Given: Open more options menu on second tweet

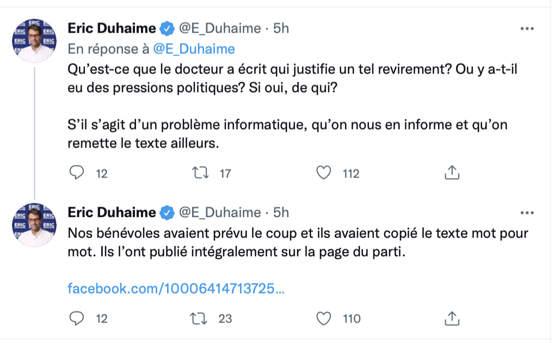Looking at the screenshot, I should tap(527, 212).
